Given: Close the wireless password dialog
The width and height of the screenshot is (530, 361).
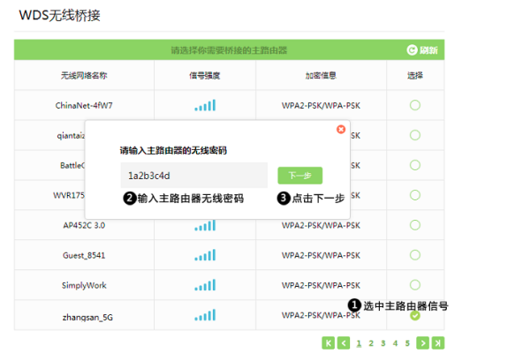Looking at the screenshot, I should click(x=341, y=129).
